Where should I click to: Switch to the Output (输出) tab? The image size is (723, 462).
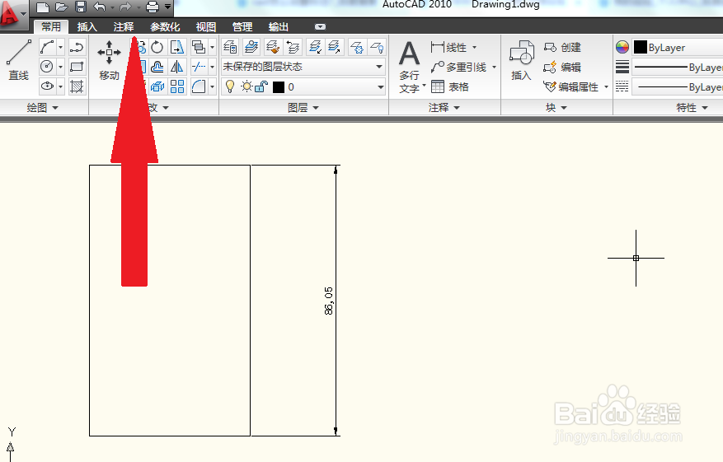click(x=279, y=26)
